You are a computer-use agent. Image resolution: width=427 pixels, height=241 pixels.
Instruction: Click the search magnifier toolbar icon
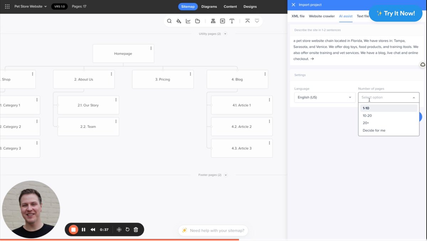tap(169, 21)
